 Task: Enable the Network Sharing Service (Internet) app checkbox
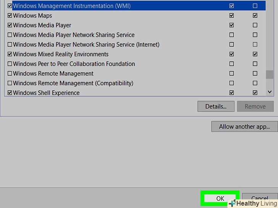(x=10, y=45)
